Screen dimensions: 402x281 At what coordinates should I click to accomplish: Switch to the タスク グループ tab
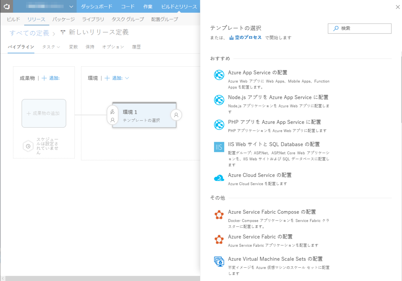(128, 19)
